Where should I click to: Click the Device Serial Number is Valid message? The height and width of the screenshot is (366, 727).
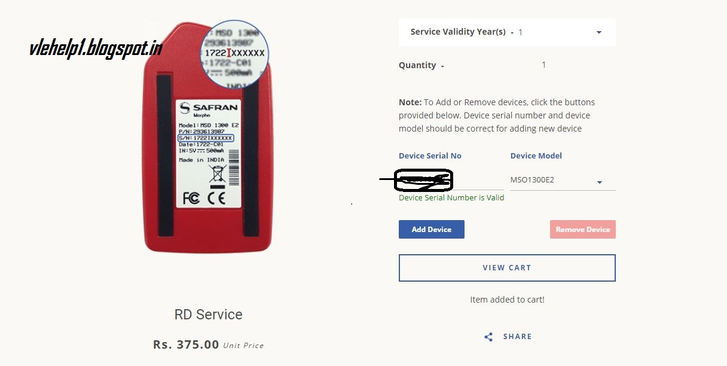451,197
